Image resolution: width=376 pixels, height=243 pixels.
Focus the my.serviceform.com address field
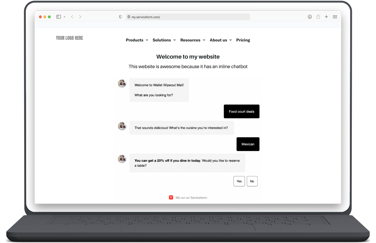tap(188, 17)
